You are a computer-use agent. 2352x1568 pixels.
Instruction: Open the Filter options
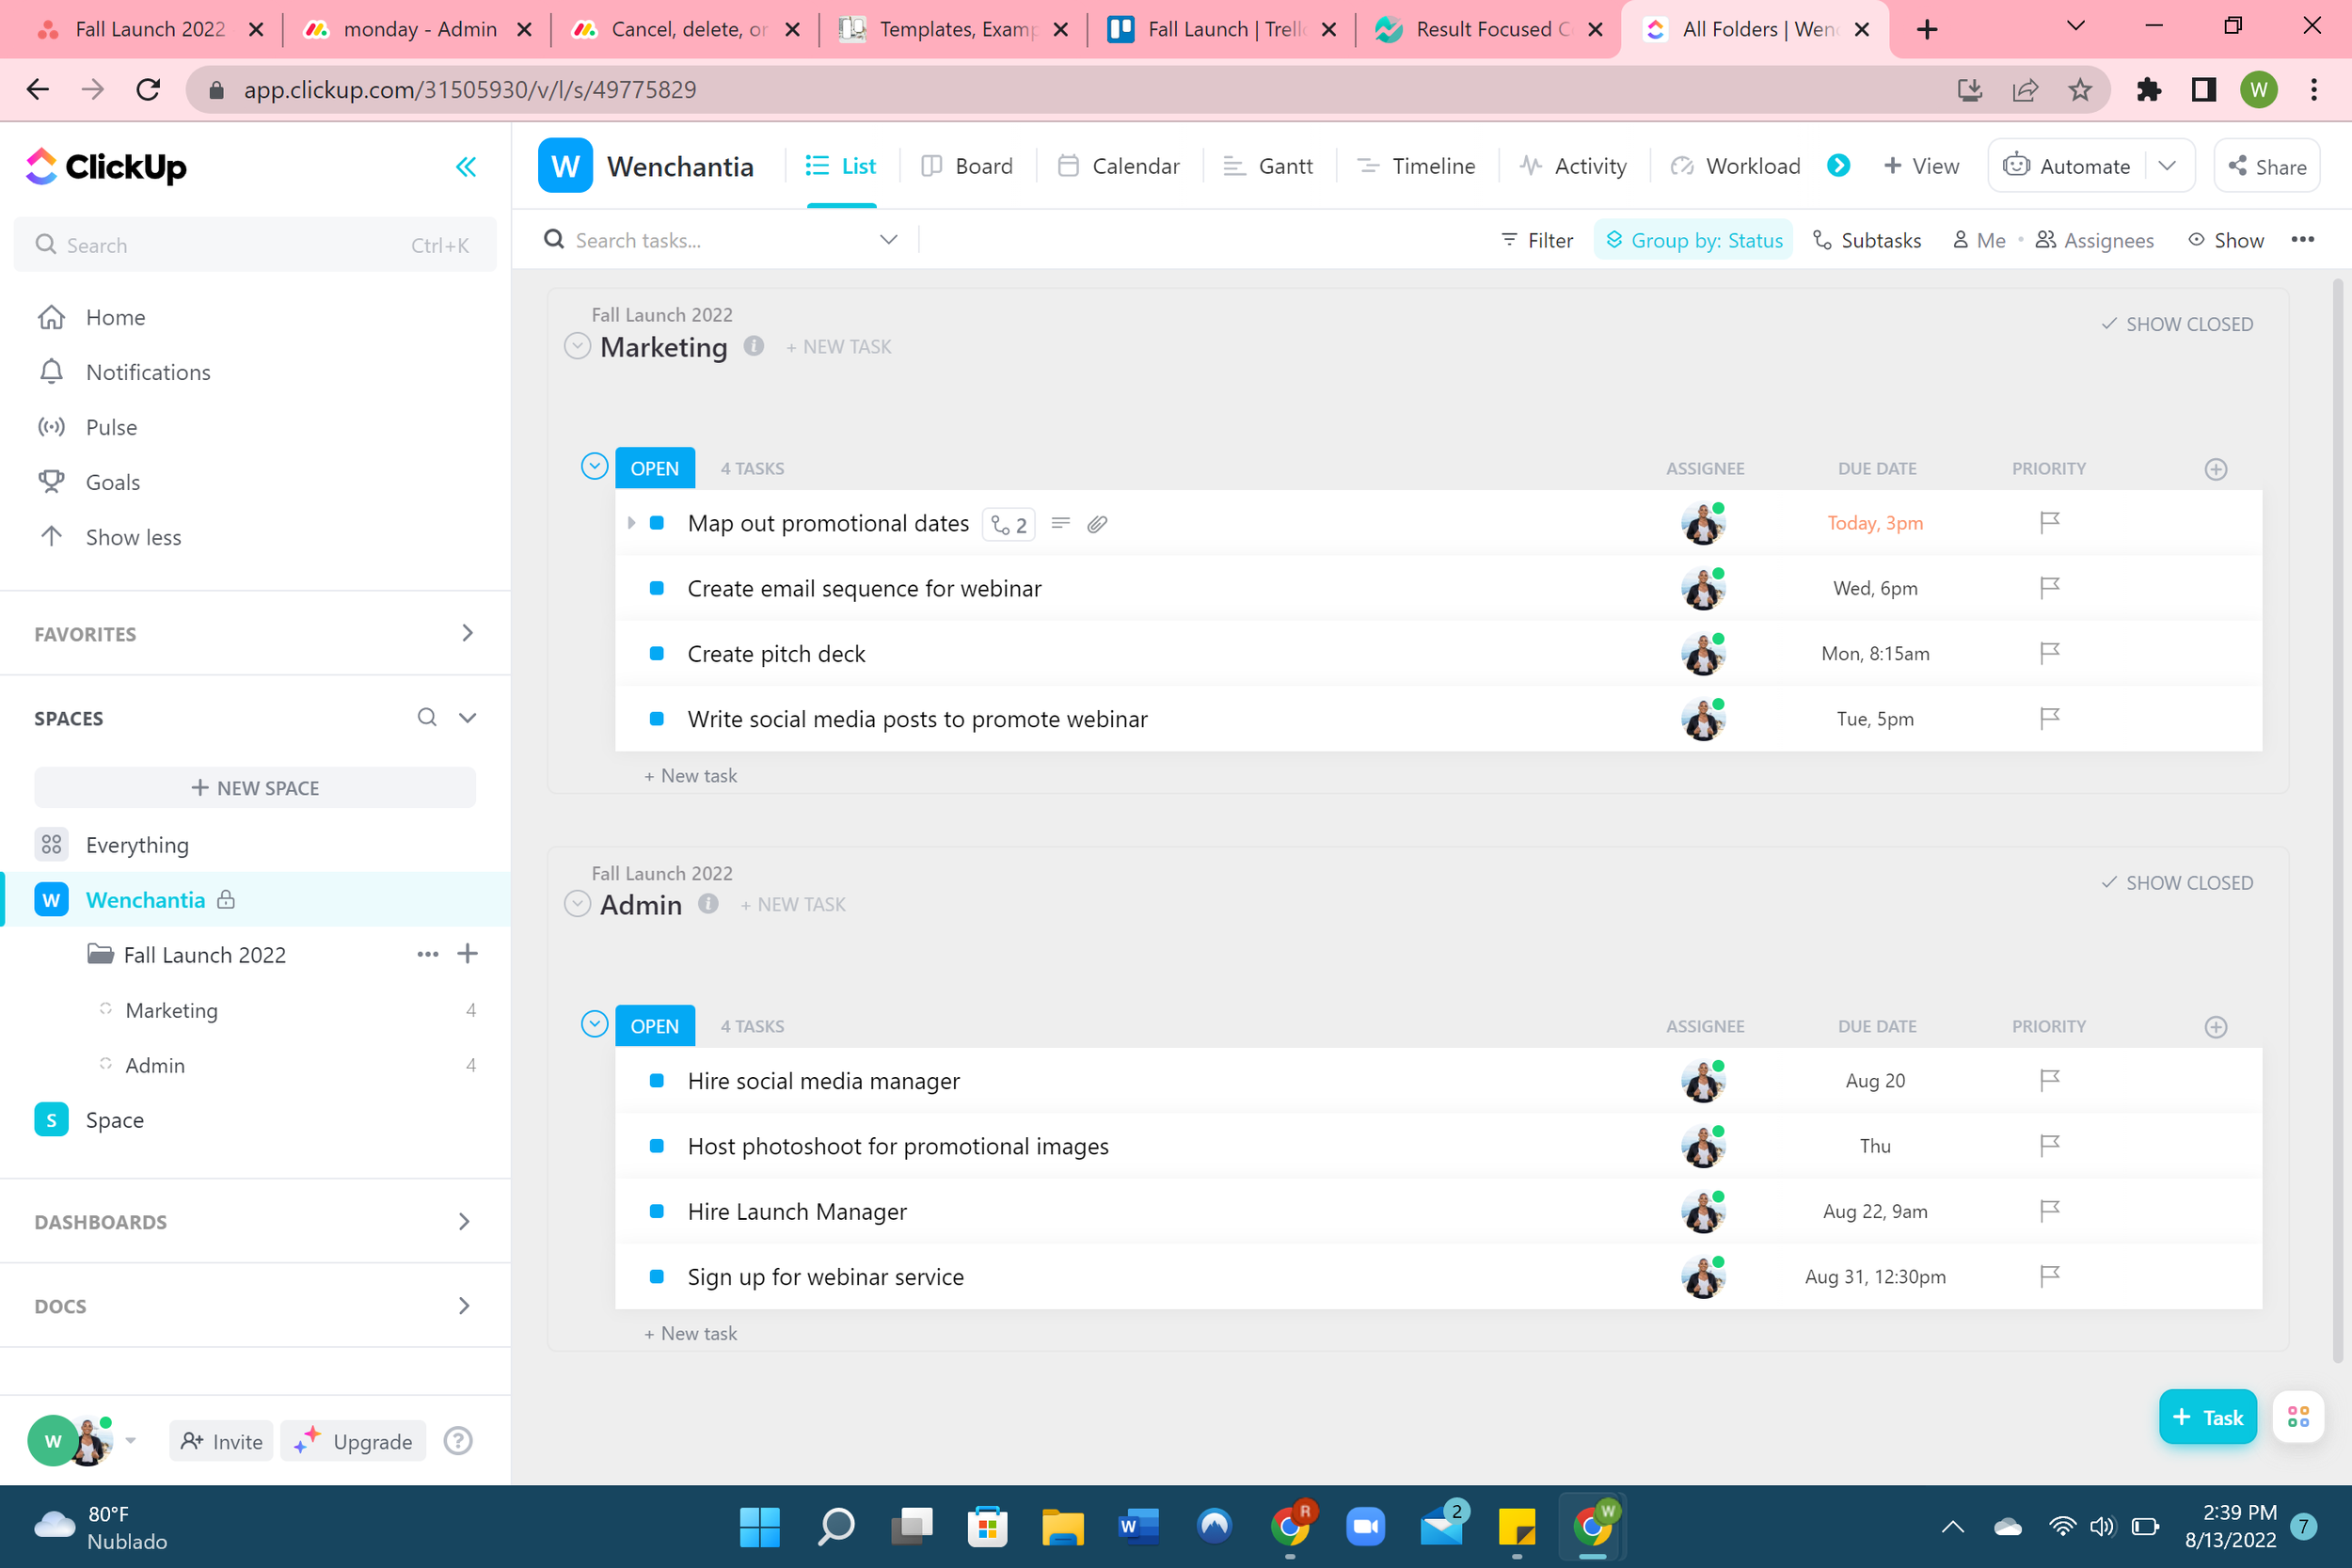click(x=1537, y=240)
